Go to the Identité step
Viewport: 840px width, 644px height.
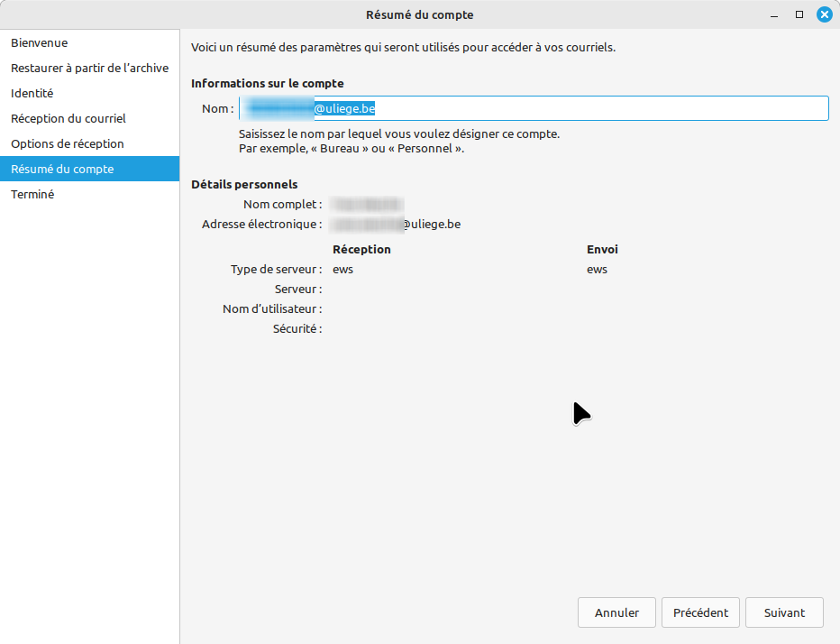[x=32, y=93]
